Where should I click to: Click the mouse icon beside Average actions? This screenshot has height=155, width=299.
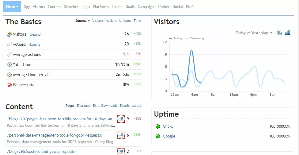(x=9, y=54)
